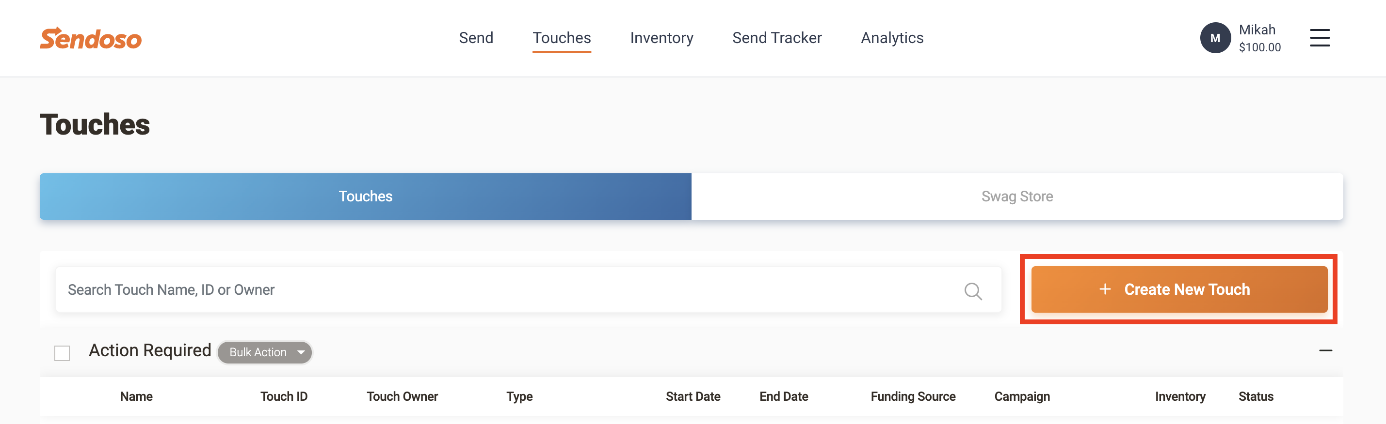The width and height of the screenshot is (1386, 424).
Task: Navigate to Send Tracker
Action: [x=776, y=38]
